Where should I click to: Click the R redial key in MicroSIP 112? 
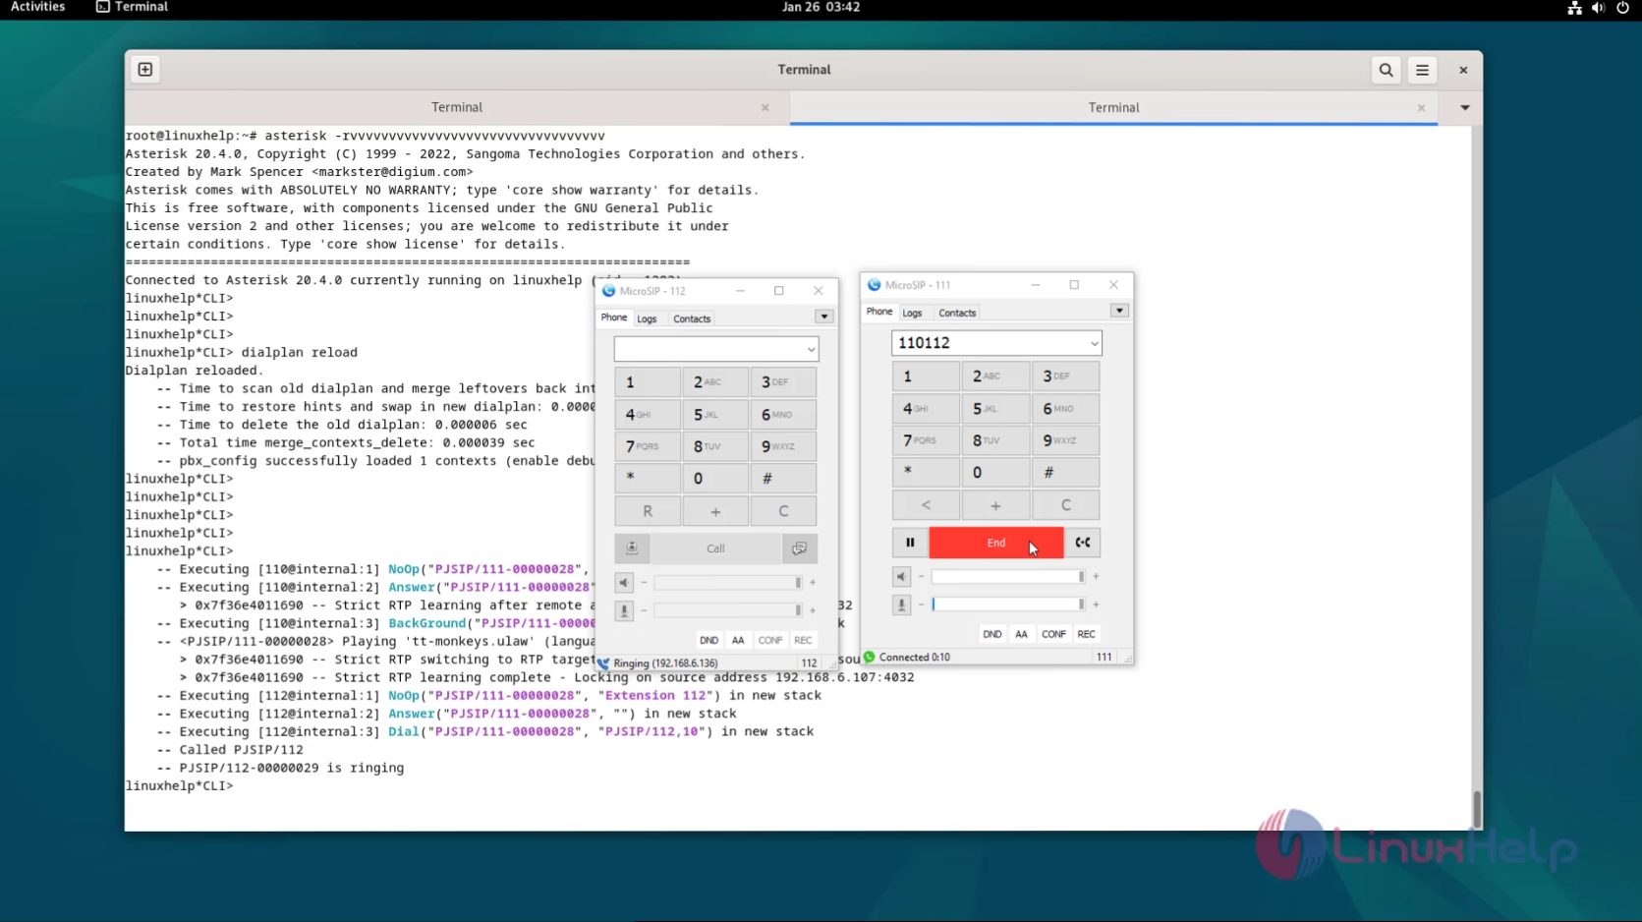coord(648,512)
